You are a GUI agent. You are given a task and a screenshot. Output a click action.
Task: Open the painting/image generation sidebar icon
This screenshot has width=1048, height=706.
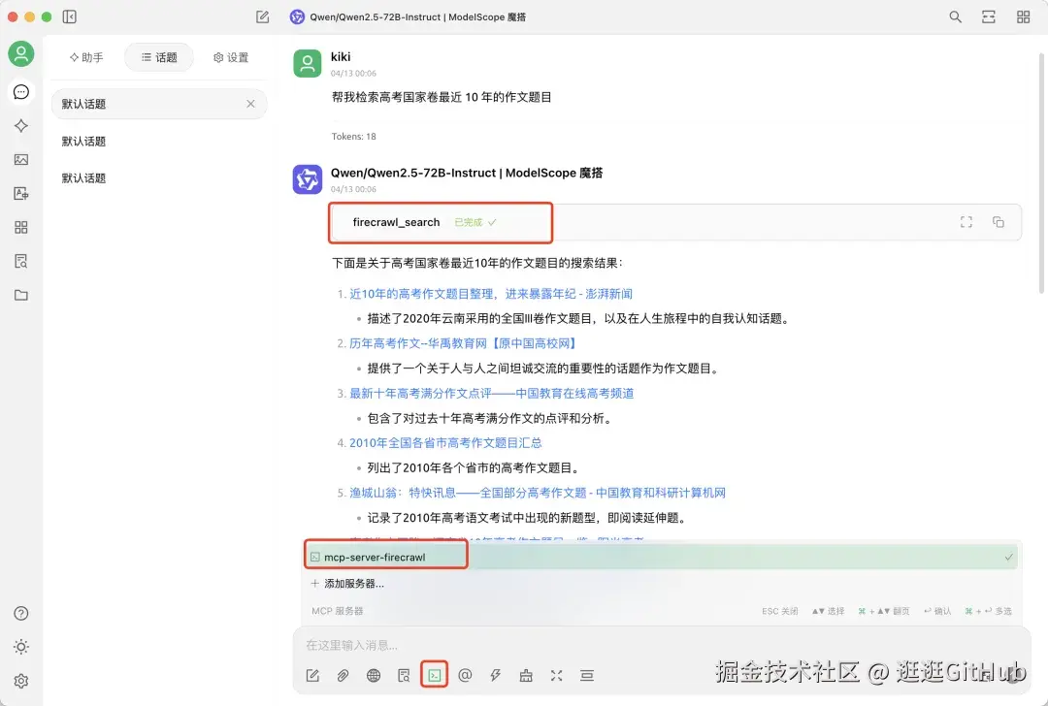tap(21, 159)
